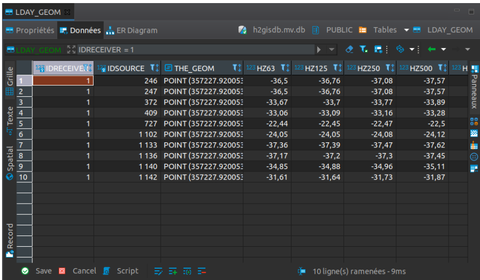
Task: Open the Propriétés tab
Action: coord(30,30)
